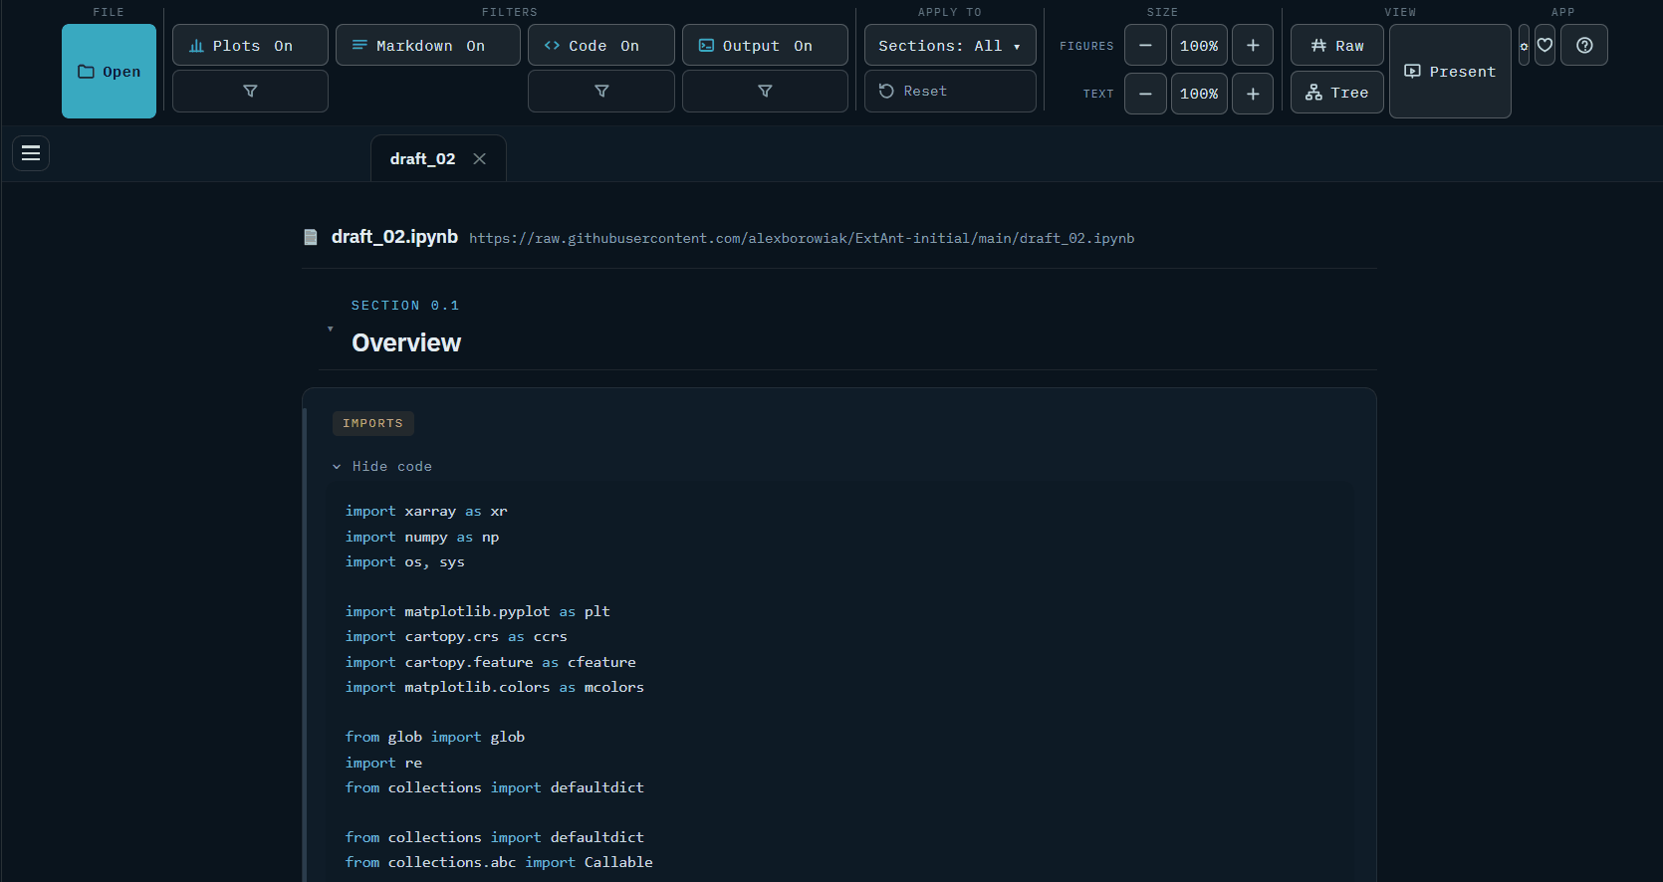Click the notebook file icon beside draft_02.ipynb
The height and width of the screenshot is (882, 1663).
coord(311,237)
